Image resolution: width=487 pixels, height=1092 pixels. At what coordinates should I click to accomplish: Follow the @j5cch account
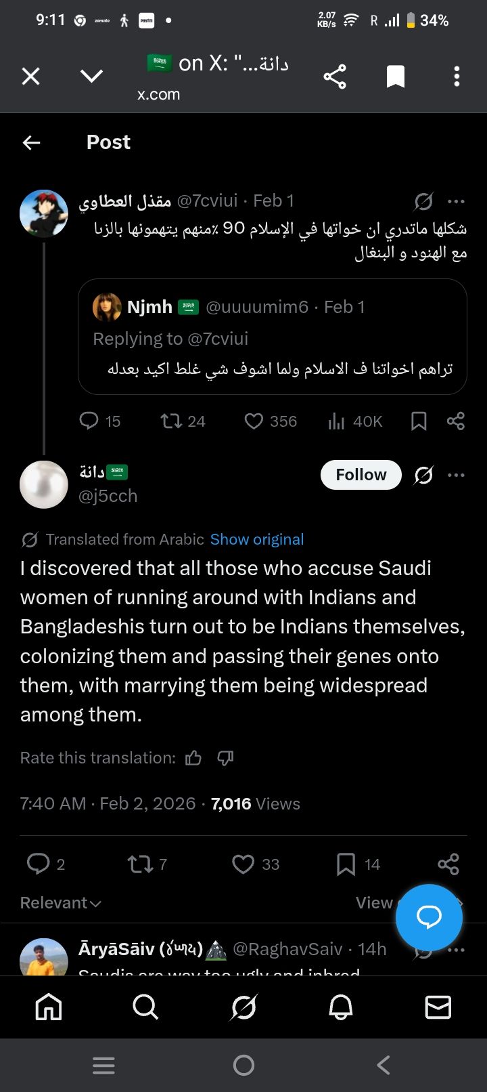[361, 475]
